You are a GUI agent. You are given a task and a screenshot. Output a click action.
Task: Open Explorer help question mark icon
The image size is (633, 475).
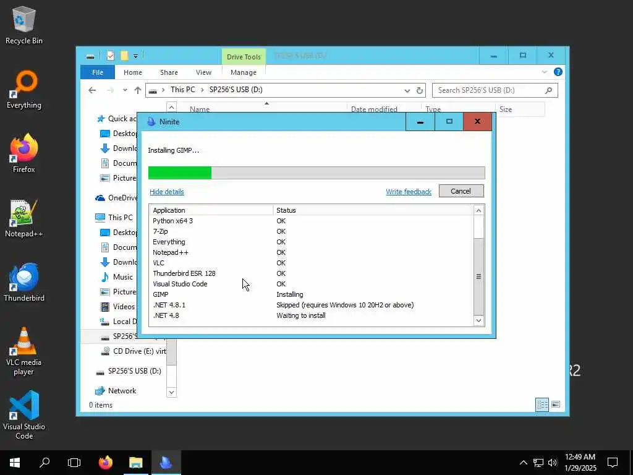click(x=558, y=72)
